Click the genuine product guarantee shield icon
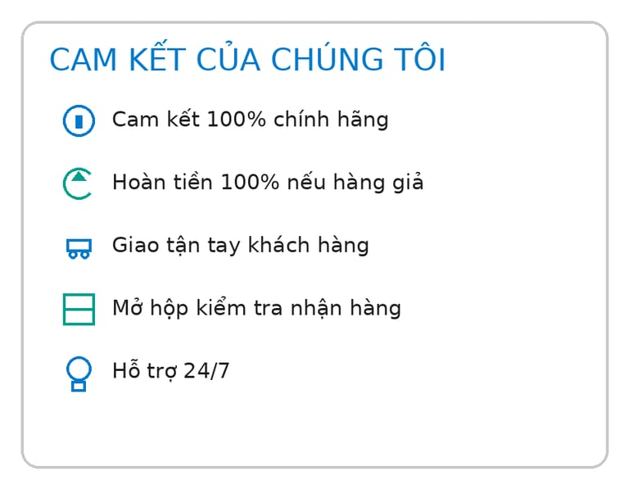The height and width of the screenshot is (489, 629). (x=79, y=120)
